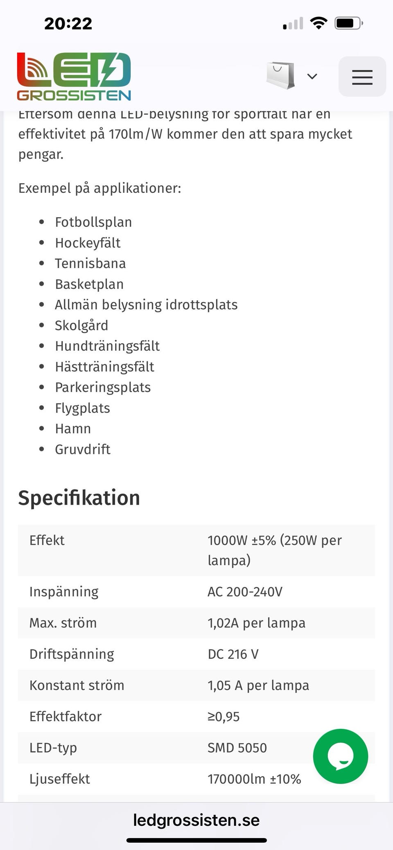Screen dimensions: 393x850
Task: Tap the battery indicator icon
Action: pyautogui.click(x=348, y=23)
